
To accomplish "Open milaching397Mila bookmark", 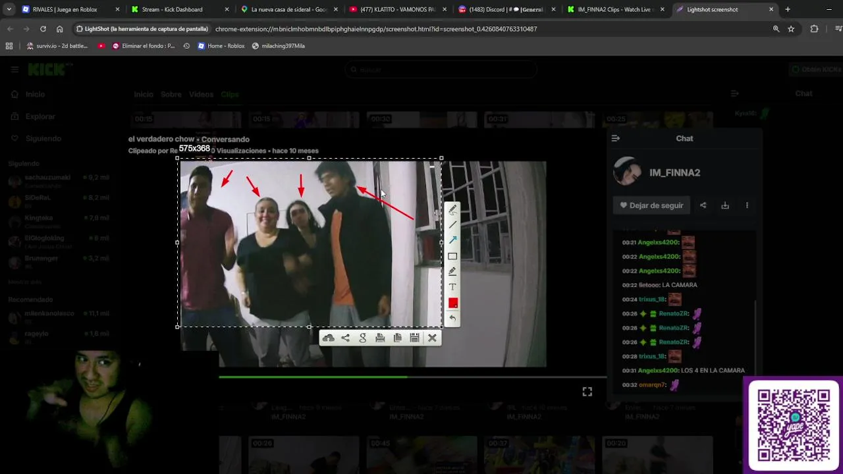I will coord(279,46).
